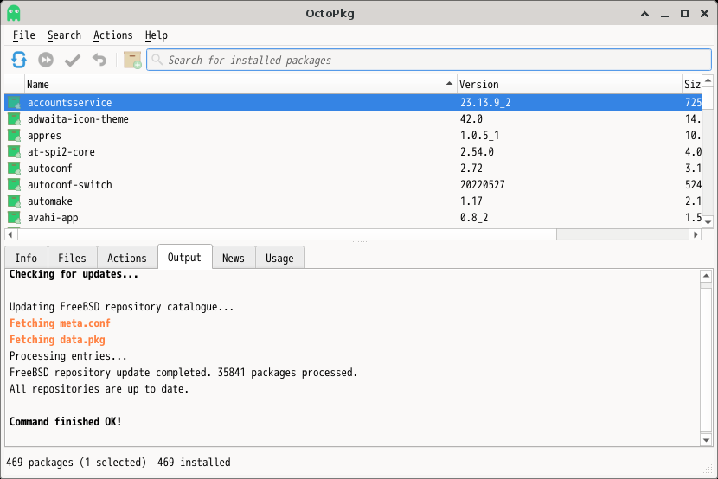
Task: Click the autoconf-switch package status icon
Action: click(14, 185)
